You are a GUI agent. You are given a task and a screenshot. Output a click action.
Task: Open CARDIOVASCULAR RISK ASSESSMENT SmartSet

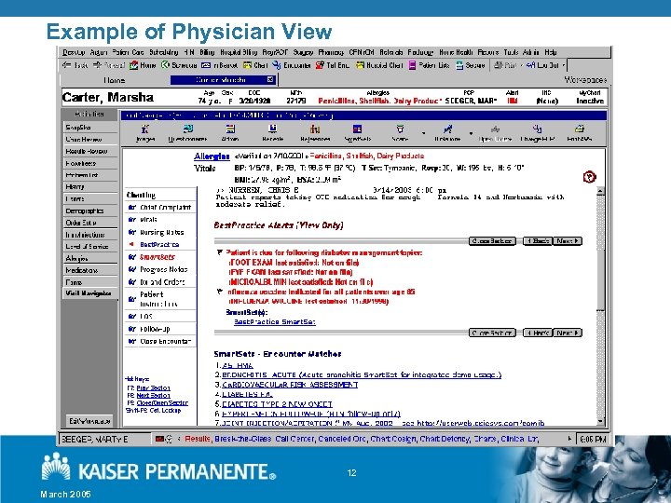[x=290, y=385]
